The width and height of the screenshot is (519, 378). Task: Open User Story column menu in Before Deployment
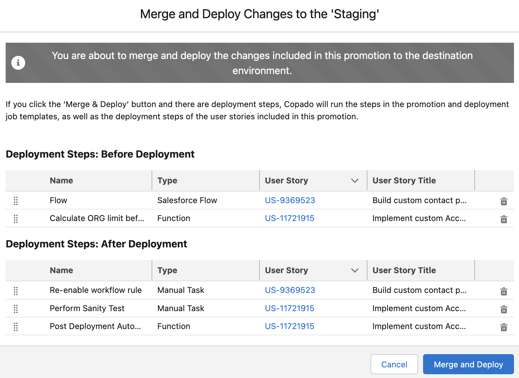point(355,181)
